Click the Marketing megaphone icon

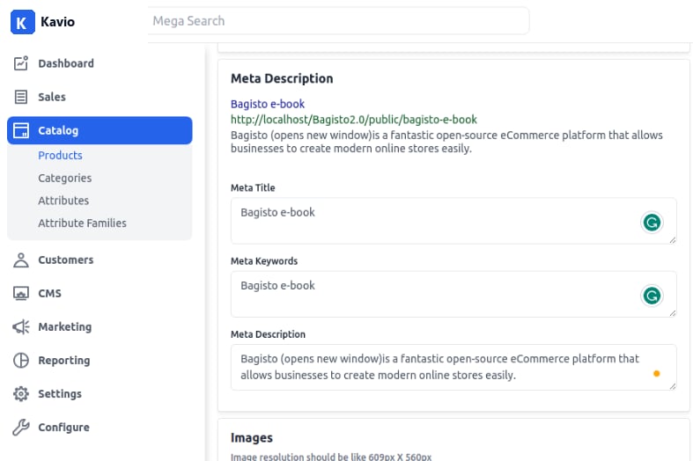click(21, 327)
